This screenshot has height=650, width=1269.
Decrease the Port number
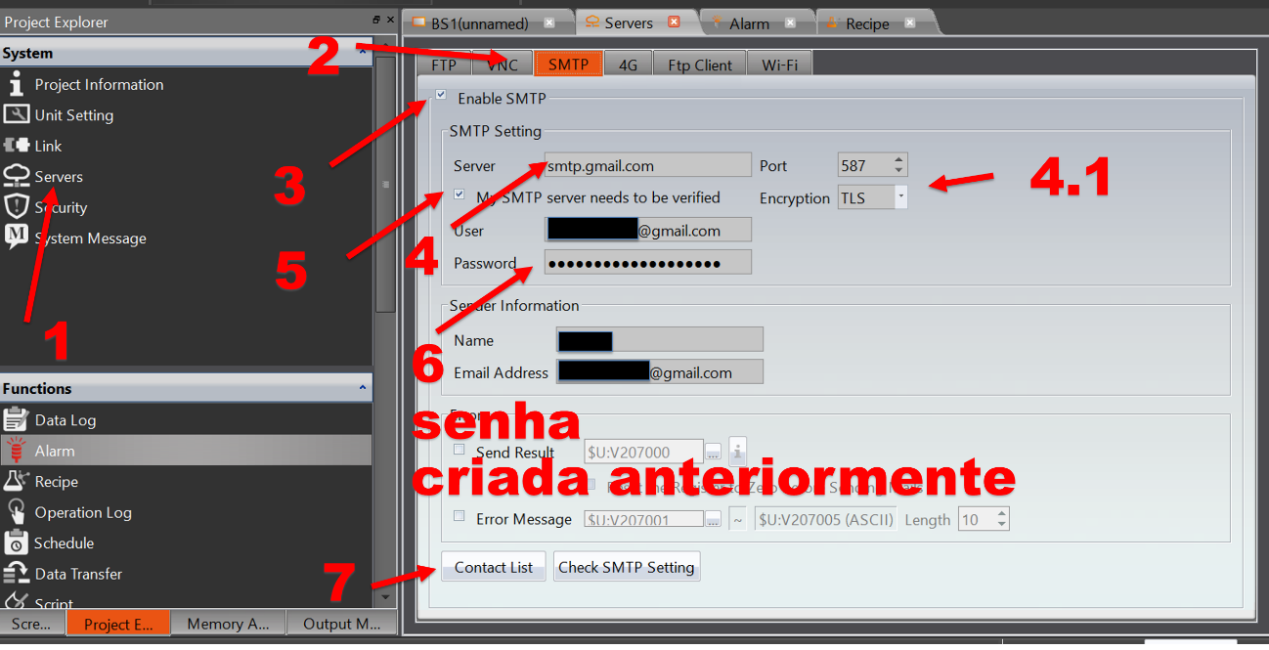coord(900,171)
